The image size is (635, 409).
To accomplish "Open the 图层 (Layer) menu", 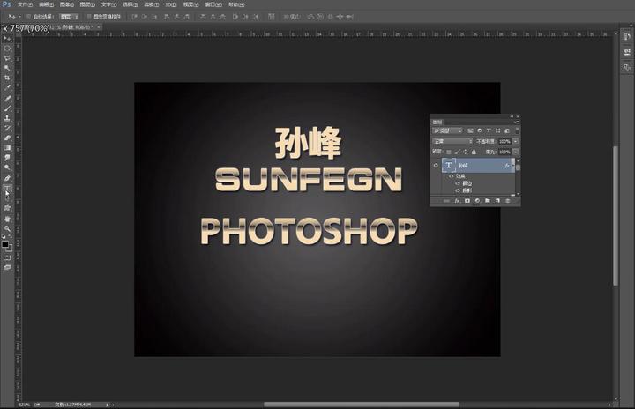I will (87, 4).
